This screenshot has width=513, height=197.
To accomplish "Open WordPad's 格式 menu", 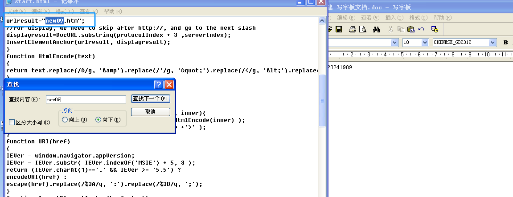I will [x=419, y=18].
